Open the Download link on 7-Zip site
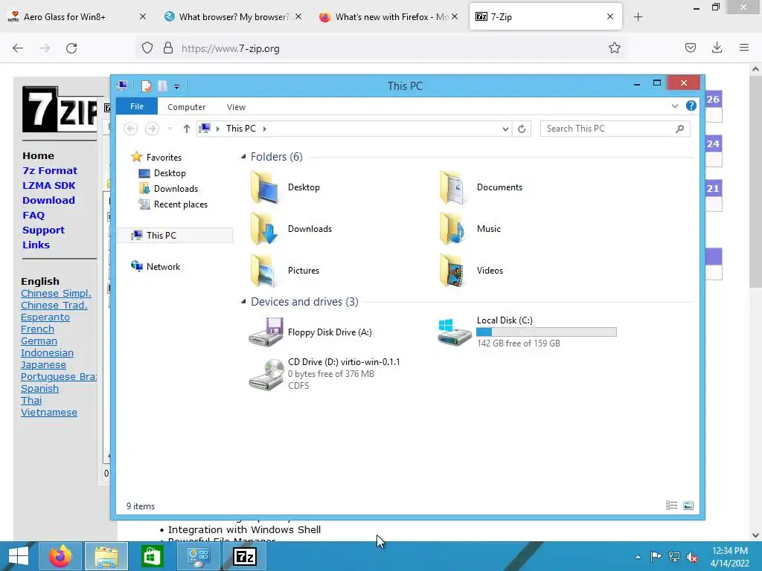 48,200
